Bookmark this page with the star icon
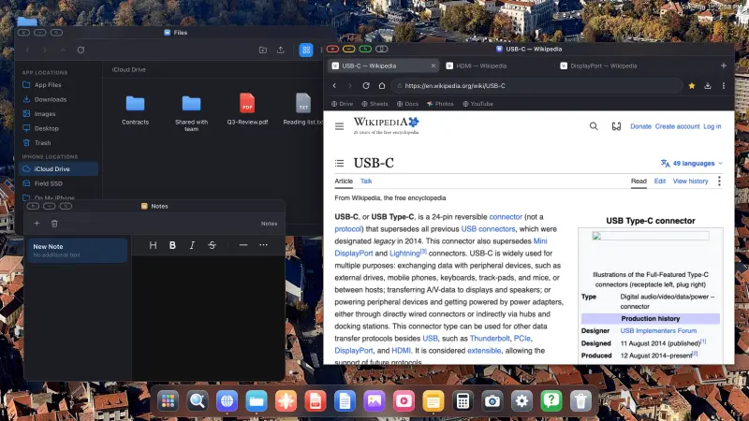 point(692,86)
